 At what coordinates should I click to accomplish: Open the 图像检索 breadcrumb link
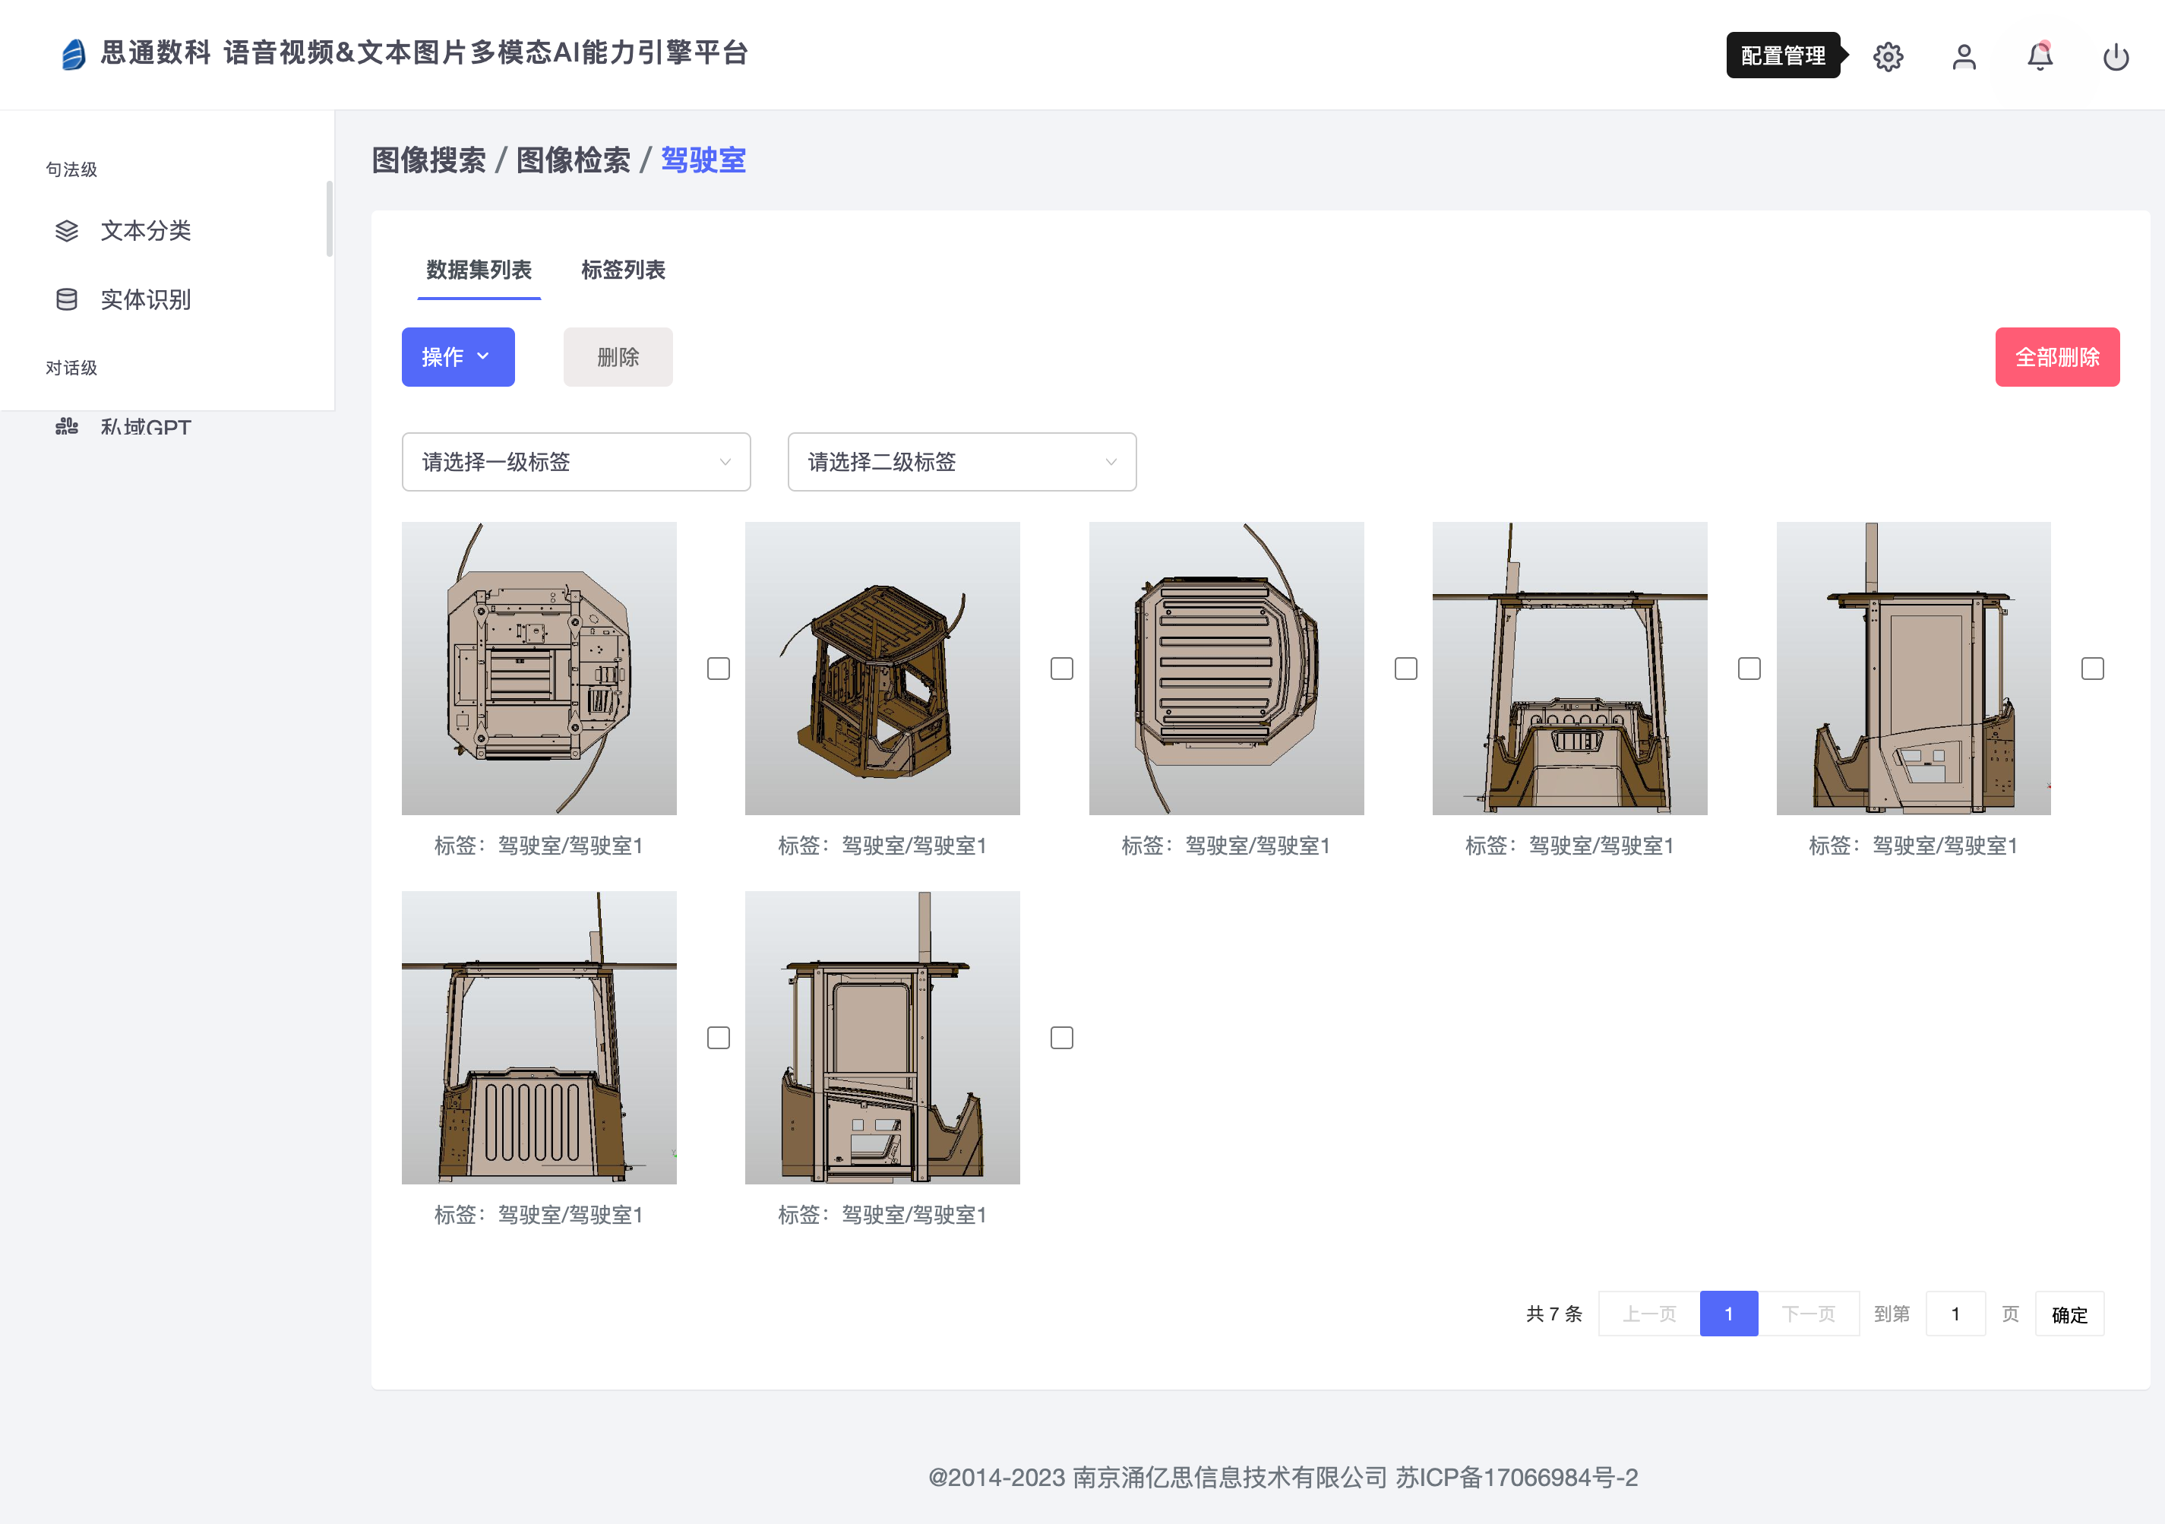coord(574,160)
